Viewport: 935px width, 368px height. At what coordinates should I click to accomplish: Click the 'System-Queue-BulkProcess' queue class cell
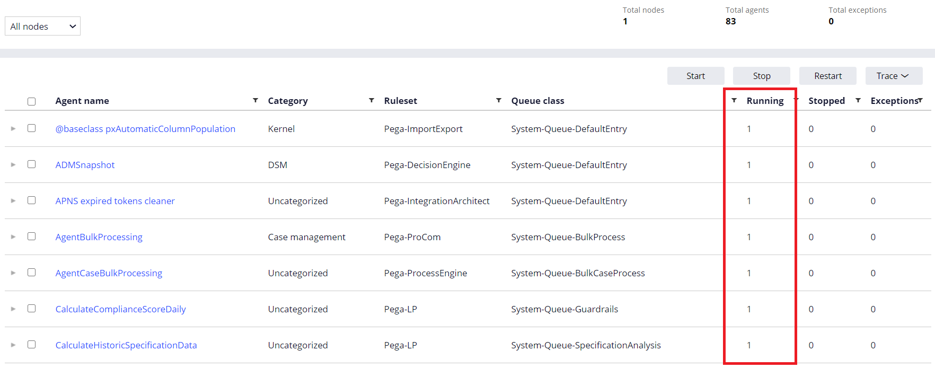click(568, 237)
